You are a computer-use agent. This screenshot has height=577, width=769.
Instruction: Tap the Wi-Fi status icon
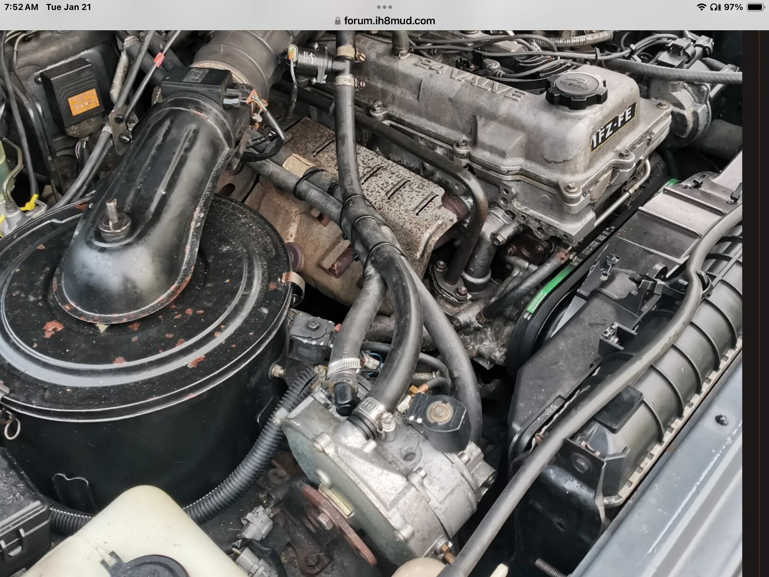(x=701, y=7)
